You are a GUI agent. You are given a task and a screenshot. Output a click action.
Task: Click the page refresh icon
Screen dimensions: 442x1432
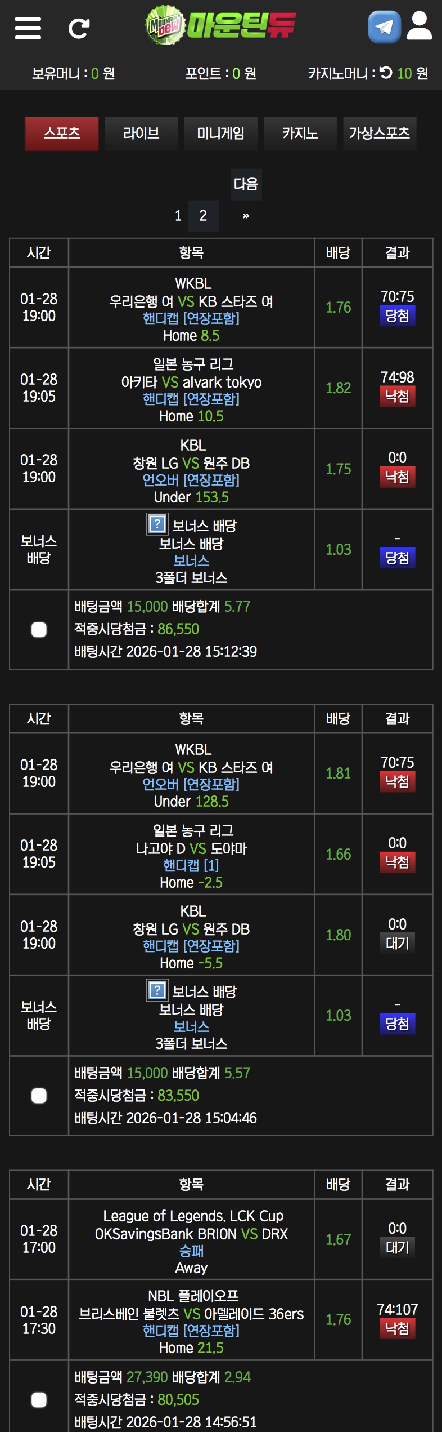click(79, 28)
